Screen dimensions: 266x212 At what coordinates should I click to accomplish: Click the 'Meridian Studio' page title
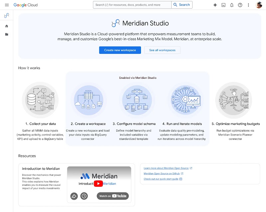[146, 23]
